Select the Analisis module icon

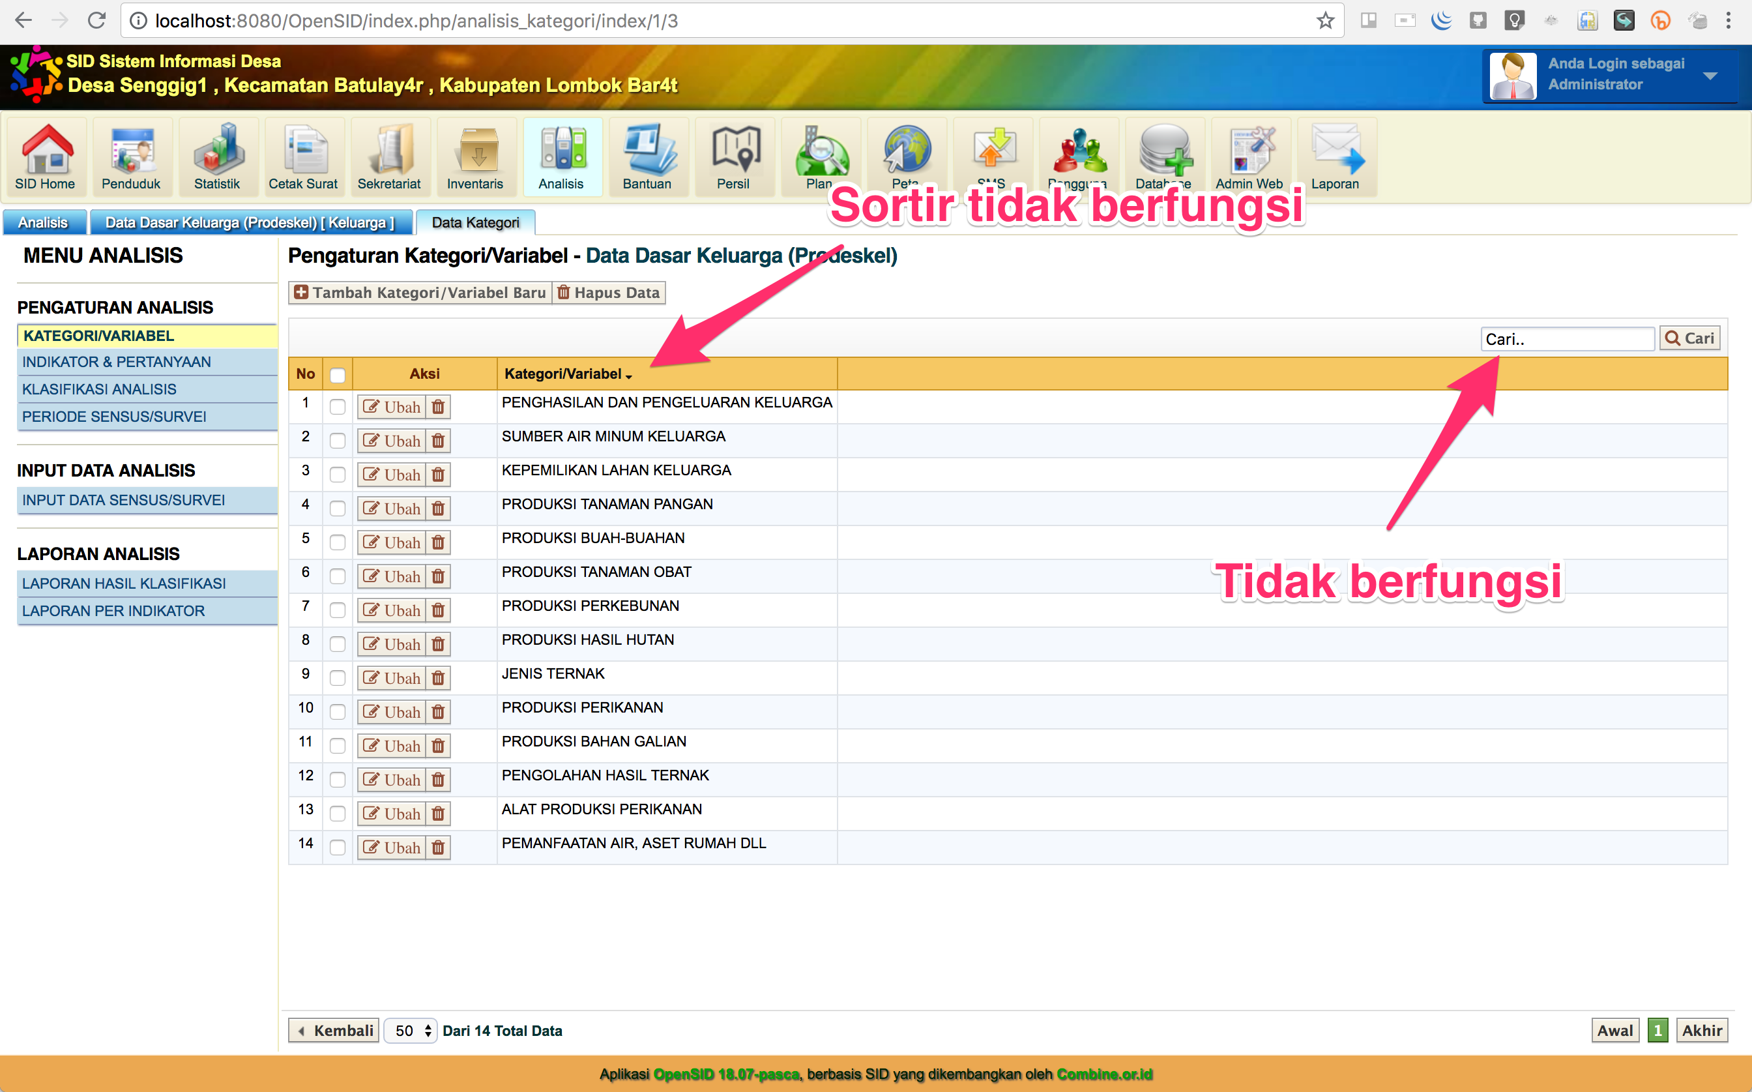562,156
